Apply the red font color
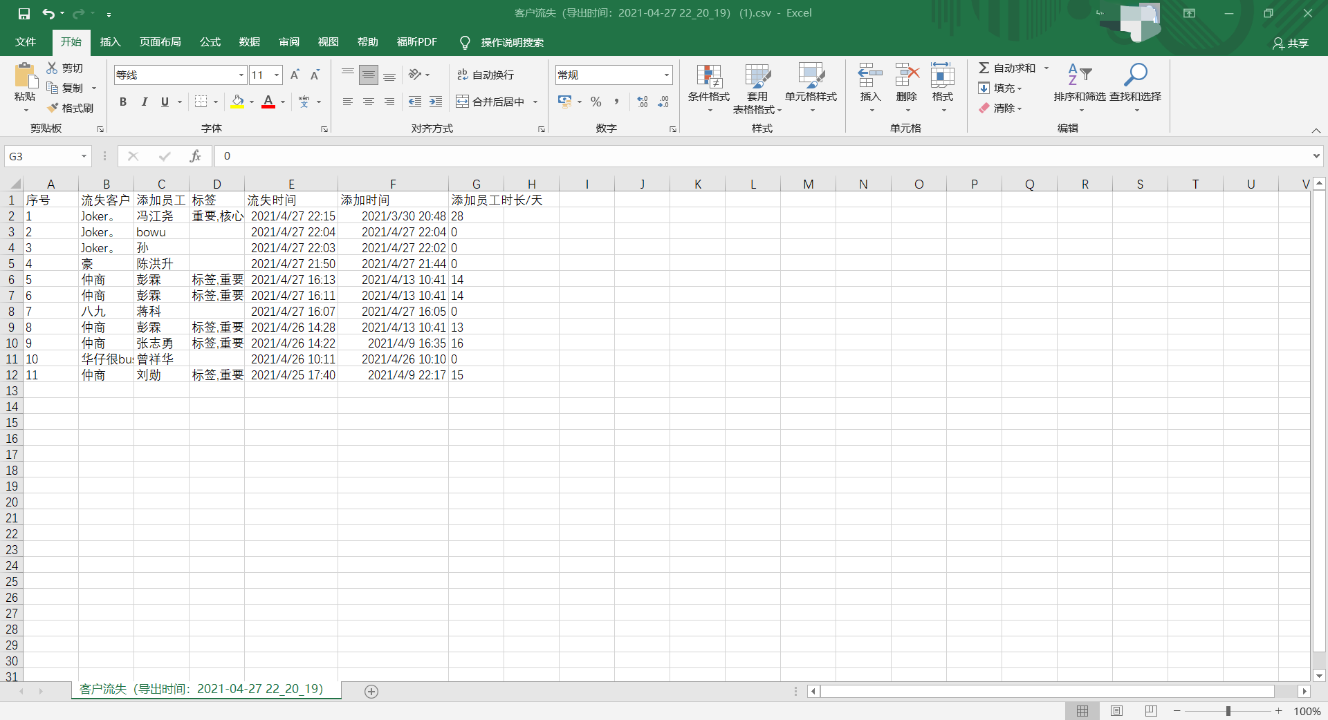1328x720 pixels. [x=269, y=102]
